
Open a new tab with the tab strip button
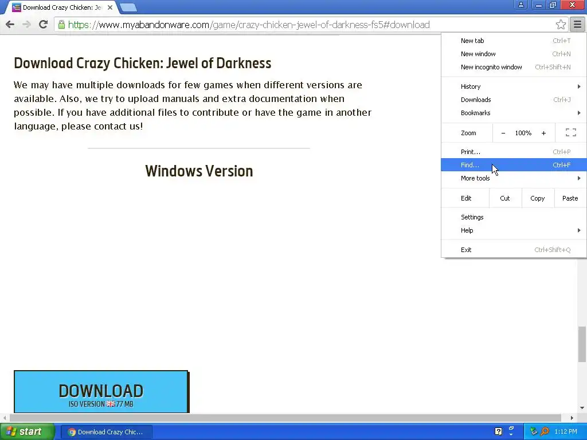[x=128, y=7]
